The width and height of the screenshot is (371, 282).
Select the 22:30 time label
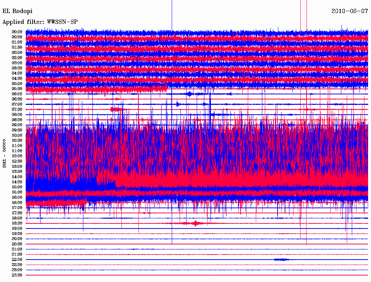[17, 265]
